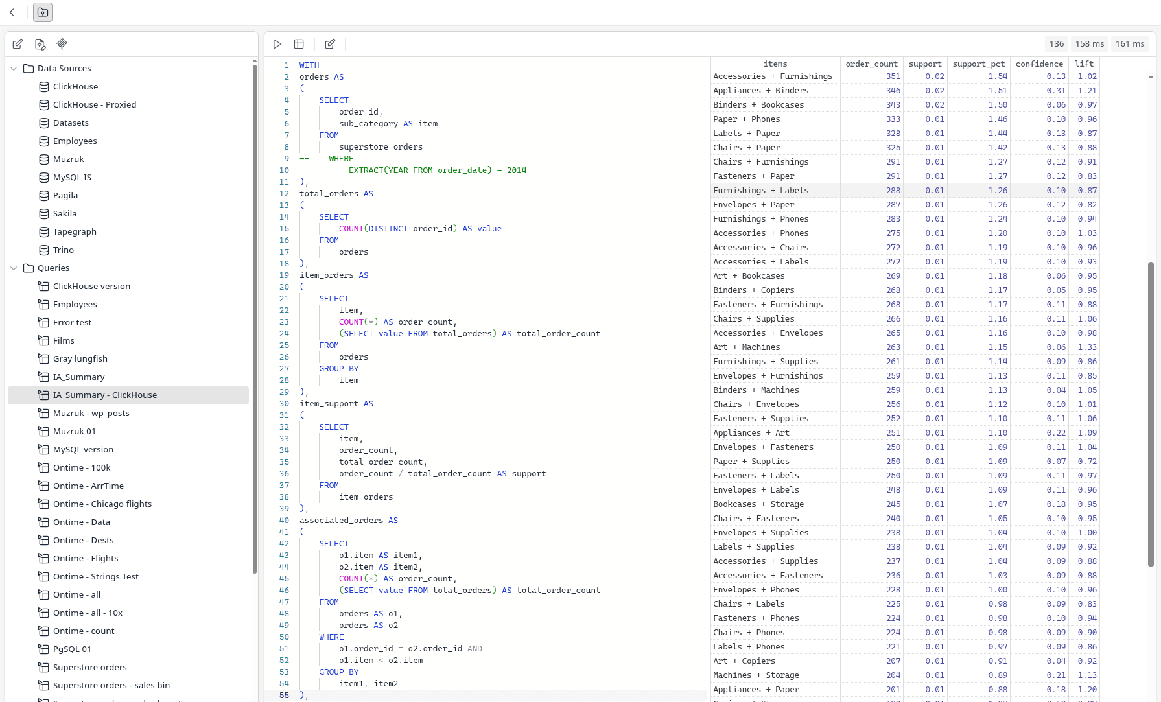Open the Superstore orders query
Image resolution: width=1161 pixels, height=702 pixels.
pyautogui.click(x=90, y=667)
